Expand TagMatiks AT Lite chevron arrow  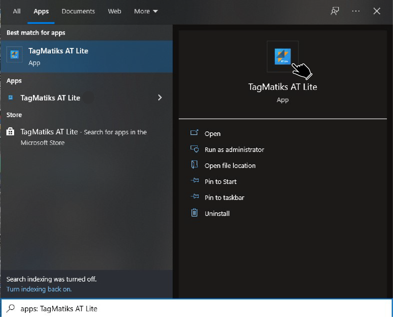click(160, 98)
